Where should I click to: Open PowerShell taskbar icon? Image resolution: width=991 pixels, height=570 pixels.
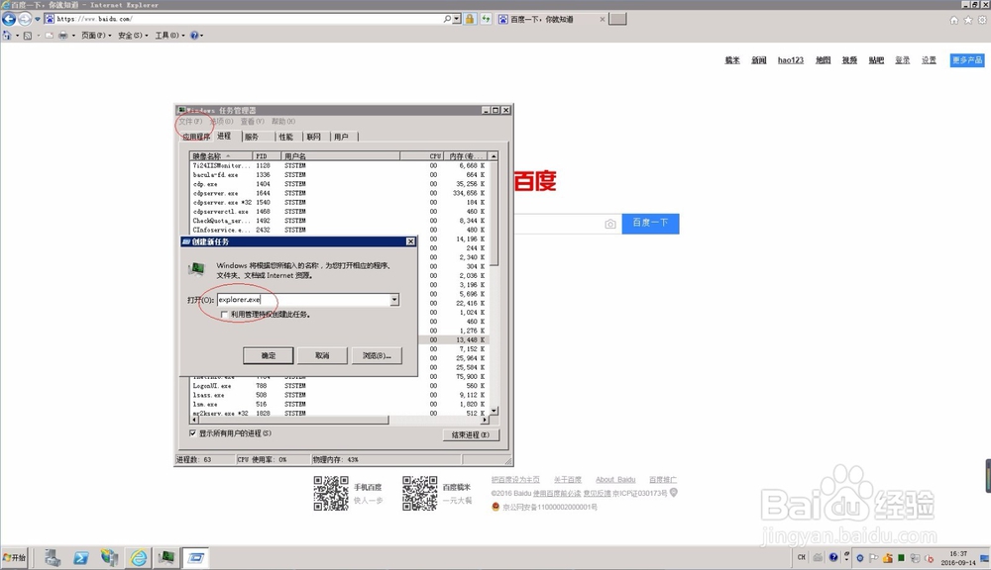(81, 558)
